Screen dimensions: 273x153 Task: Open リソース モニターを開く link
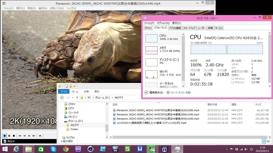pos(180,92)
